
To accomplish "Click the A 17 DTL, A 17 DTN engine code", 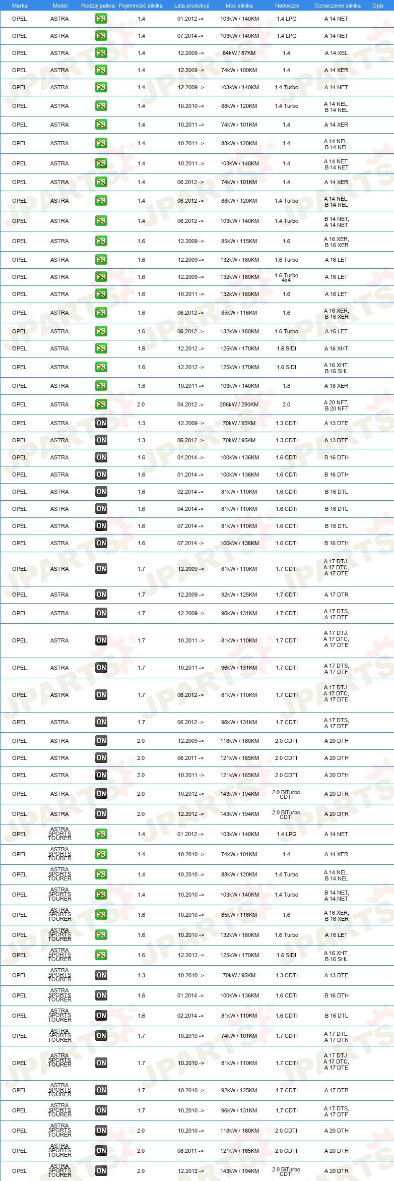I will [x=337, y=1037].
